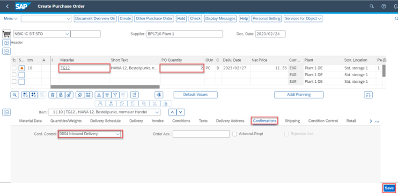Tick the checkbox for item 10 row
This screenshot has height=193, width=398.
point(14,68)
